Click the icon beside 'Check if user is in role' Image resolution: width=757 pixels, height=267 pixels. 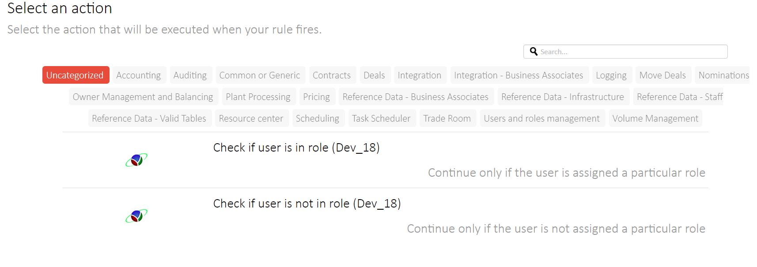[x=136, y=160]
